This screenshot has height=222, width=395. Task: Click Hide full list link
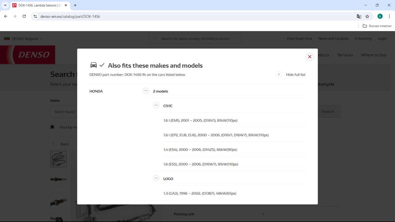(x=295, y=75)
